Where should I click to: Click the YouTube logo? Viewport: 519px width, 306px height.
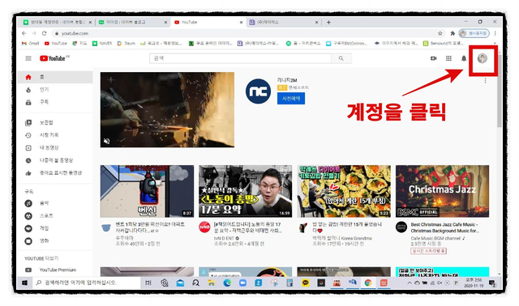pyautogui.click(x=53, y=58)
